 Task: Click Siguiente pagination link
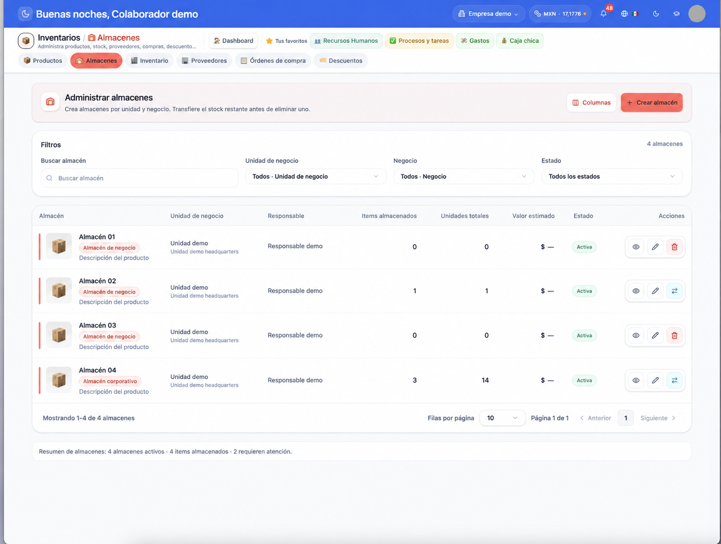point(658,418)
